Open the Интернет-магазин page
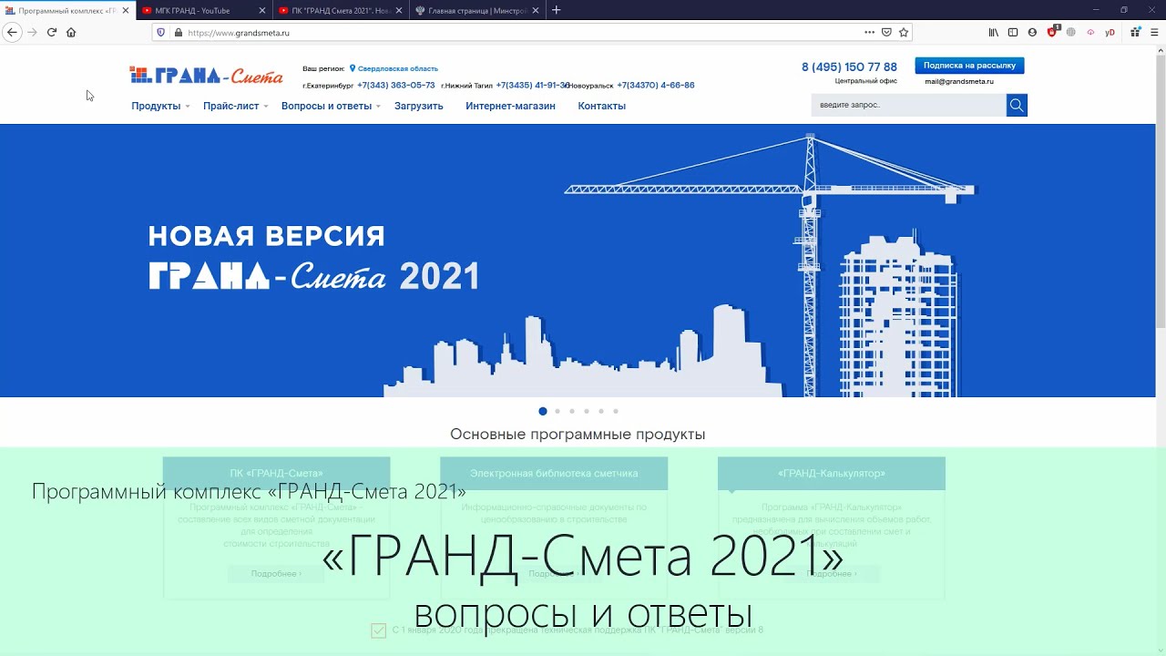The image size is (1166, 656). tap(510, 106)
